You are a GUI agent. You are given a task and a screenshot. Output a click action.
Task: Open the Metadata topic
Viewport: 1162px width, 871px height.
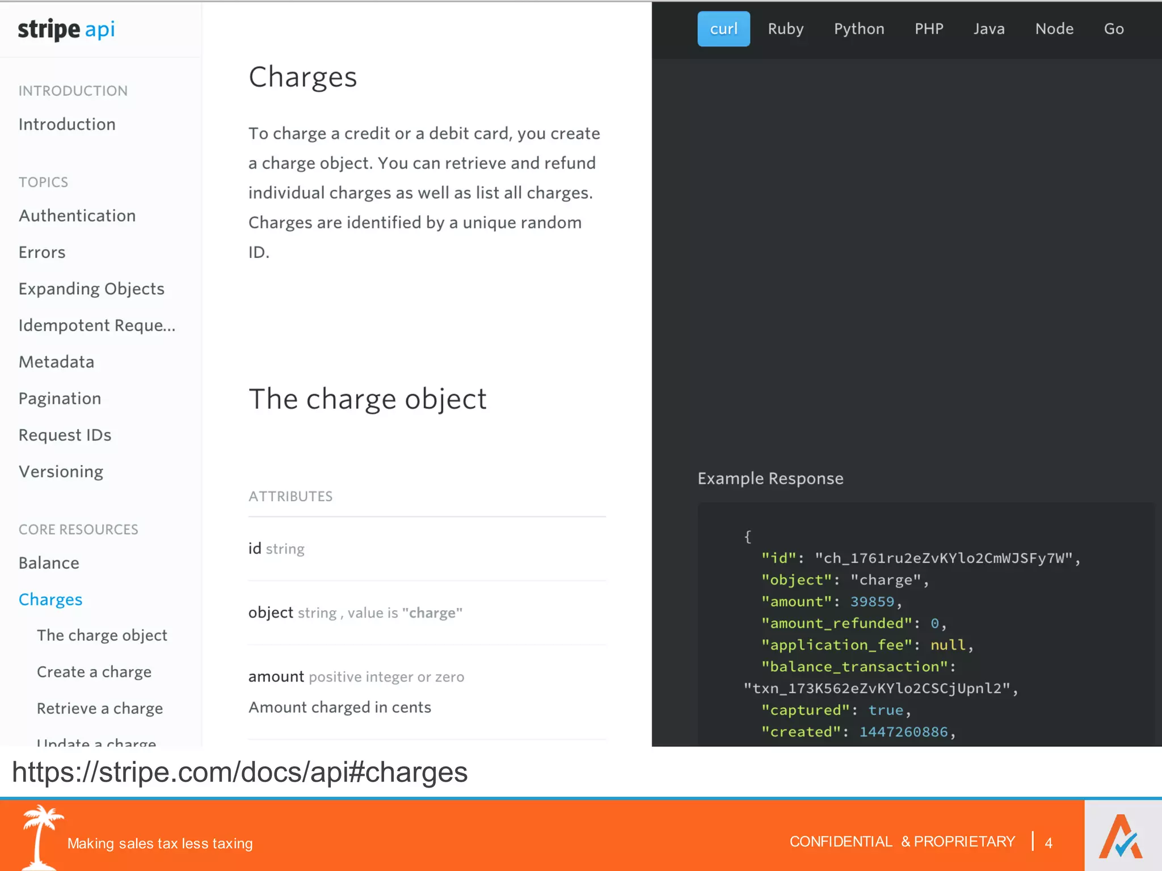click(x=56, y=362)
